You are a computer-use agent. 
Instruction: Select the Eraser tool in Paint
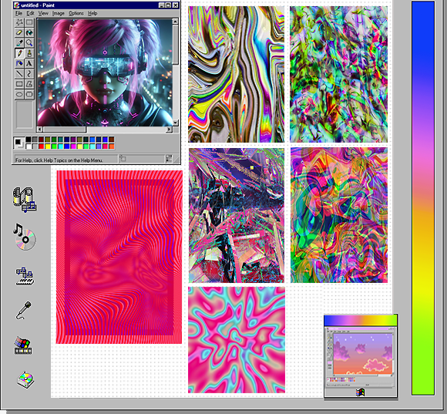click(x=19, y=33)
